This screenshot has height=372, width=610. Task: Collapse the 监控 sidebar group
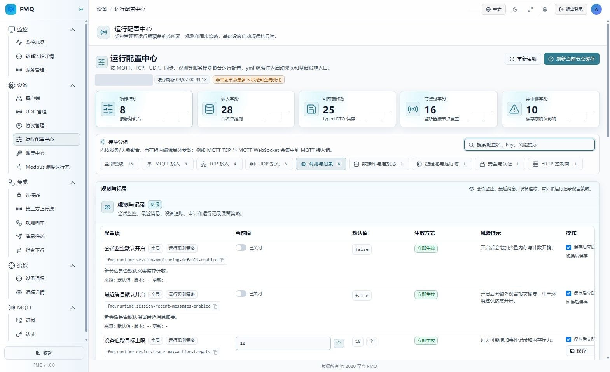[x=73, y=30]
